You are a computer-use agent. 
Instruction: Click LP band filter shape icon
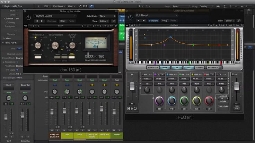click(225, 74)
